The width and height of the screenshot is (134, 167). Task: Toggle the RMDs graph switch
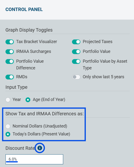(x=10, y=77)
